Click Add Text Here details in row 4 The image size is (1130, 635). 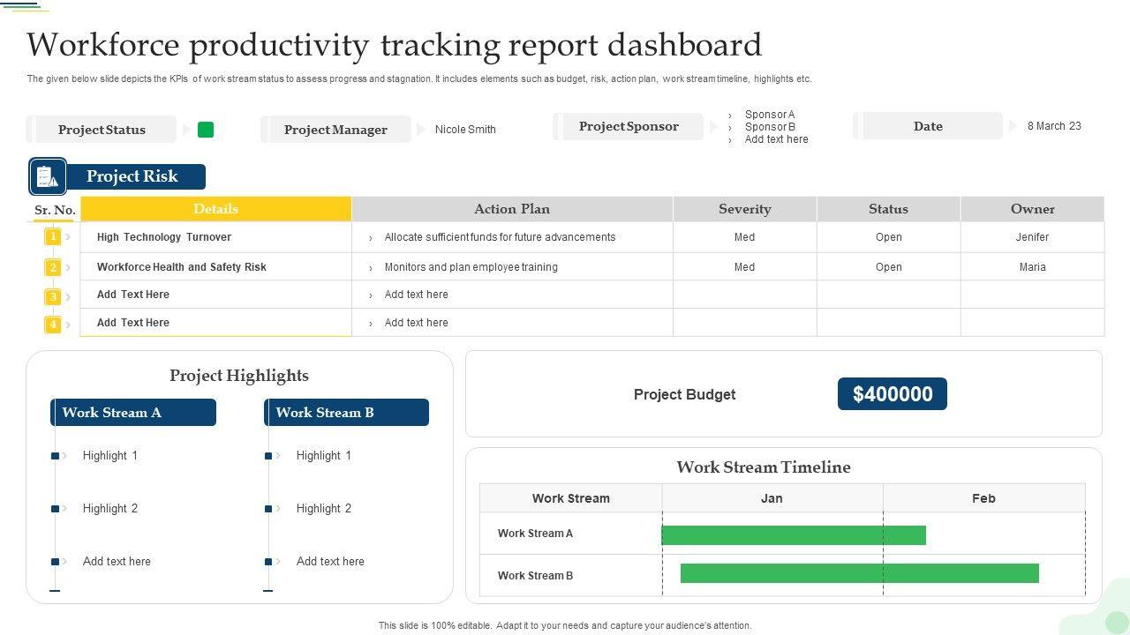pyautogui.click(x=132, y=323)
